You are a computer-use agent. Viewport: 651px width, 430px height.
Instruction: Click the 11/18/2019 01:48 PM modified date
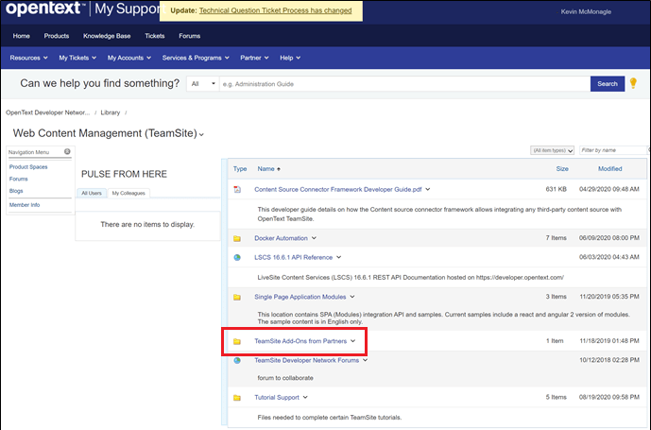[x=609, y=341]
